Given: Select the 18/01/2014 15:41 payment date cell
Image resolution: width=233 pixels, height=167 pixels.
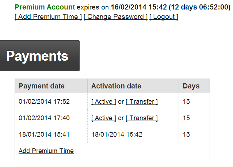Looking at the screenshot, I should point(44,134).
